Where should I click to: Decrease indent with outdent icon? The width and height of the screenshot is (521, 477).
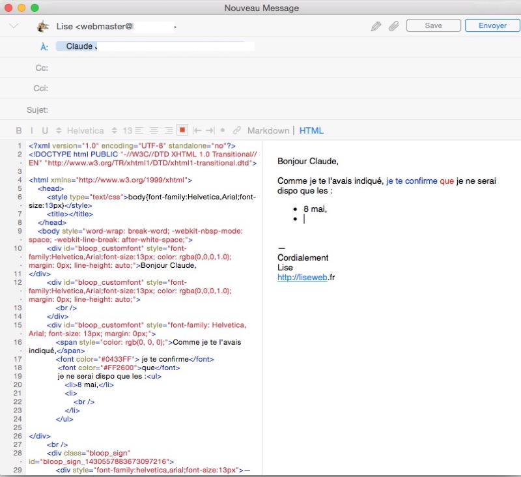(x=197, y=130)
